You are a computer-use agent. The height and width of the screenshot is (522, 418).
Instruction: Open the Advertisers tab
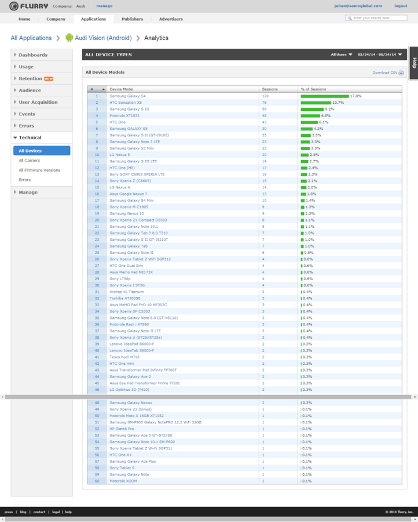[x=171, y=19]
